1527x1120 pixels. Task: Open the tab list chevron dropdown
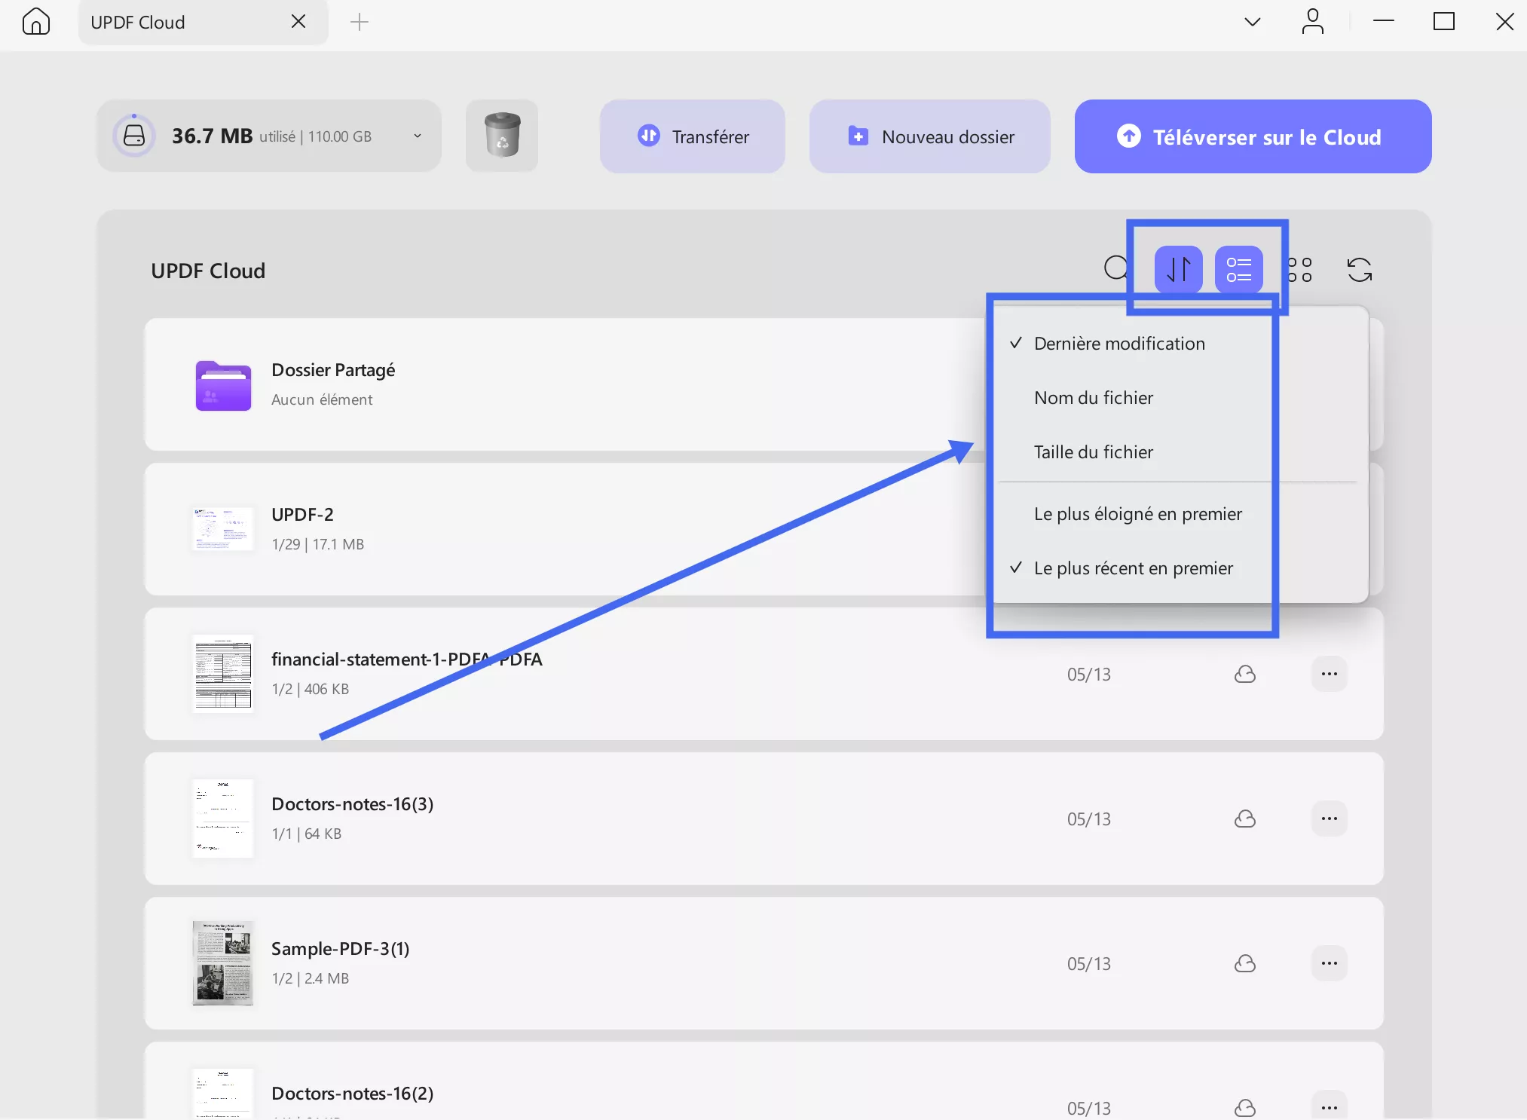tap(1252, 22)
